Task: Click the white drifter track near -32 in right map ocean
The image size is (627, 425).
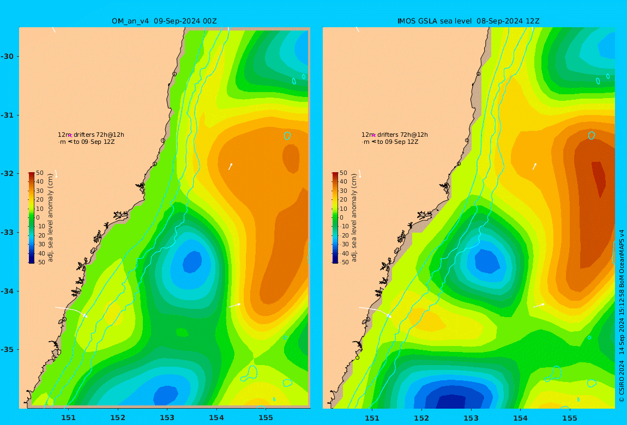Action: click(534, 167)
